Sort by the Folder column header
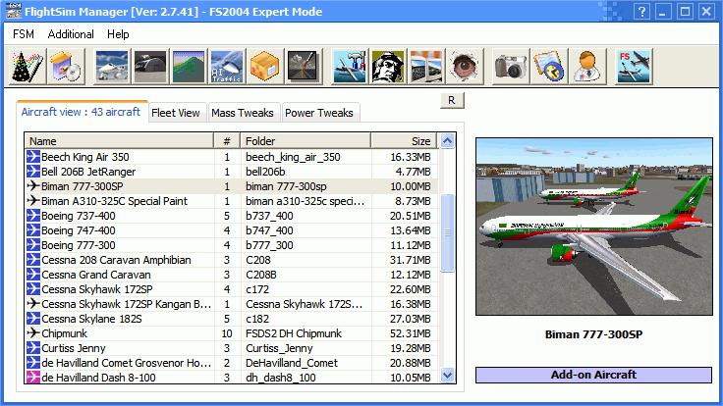The image size is (723, 406). (306, 141)
